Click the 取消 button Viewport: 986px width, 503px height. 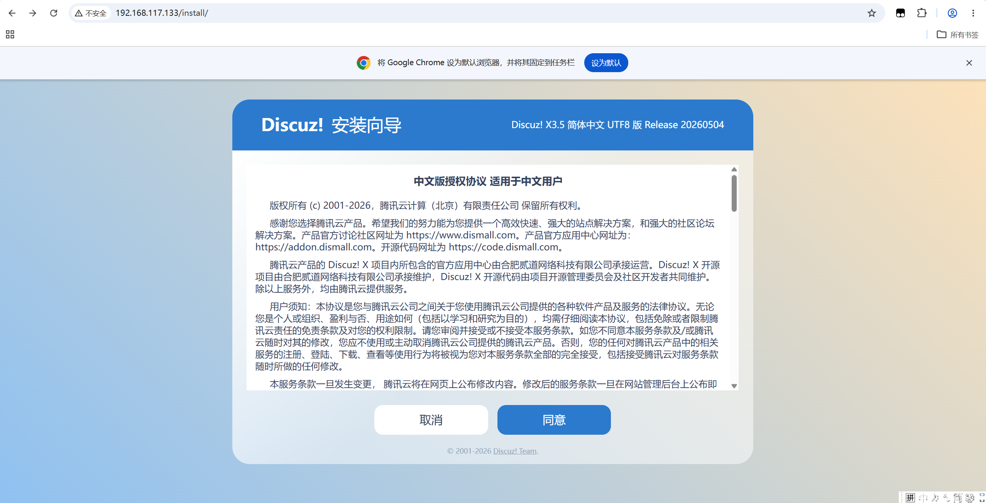click(x=431, y=420)
